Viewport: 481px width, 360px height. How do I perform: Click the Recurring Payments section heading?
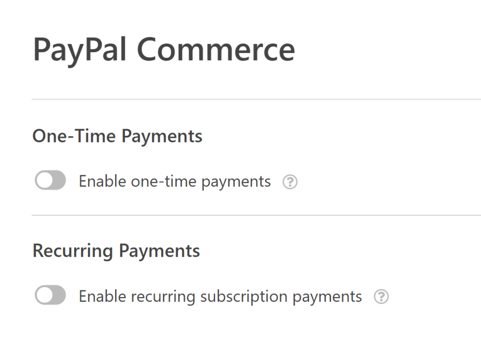116,250
